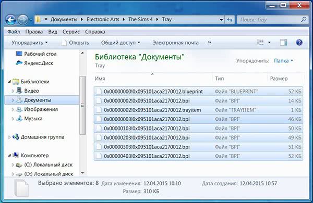Click navigation pane scroll down arrow

point(82,173)
